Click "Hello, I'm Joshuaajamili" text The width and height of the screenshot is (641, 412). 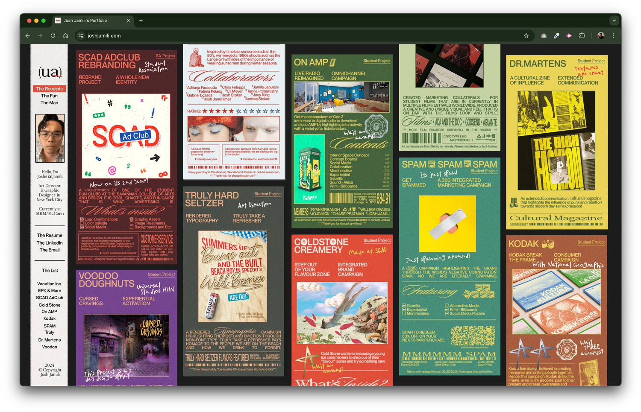tap(50, 174)
